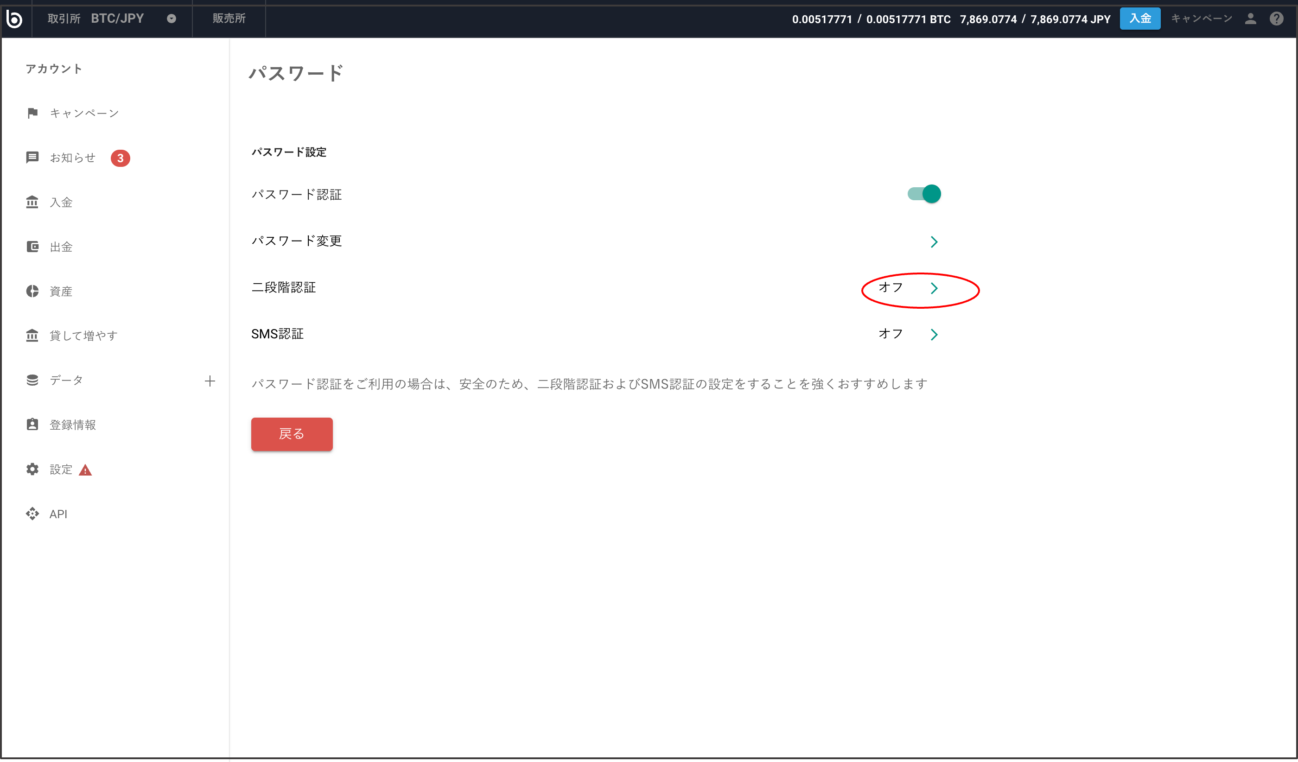Open 登録情報 registration info page

[73, 425]
